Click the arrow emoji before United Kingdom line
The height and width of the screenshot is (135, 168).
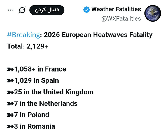coord(10,92)
